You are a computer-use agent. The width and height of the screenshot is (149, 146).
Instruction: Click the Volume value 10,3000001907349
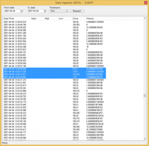(95, 69)
